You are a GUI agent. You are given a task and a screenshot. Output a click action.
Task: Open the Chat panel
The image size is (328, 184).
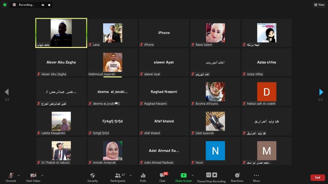162,176
